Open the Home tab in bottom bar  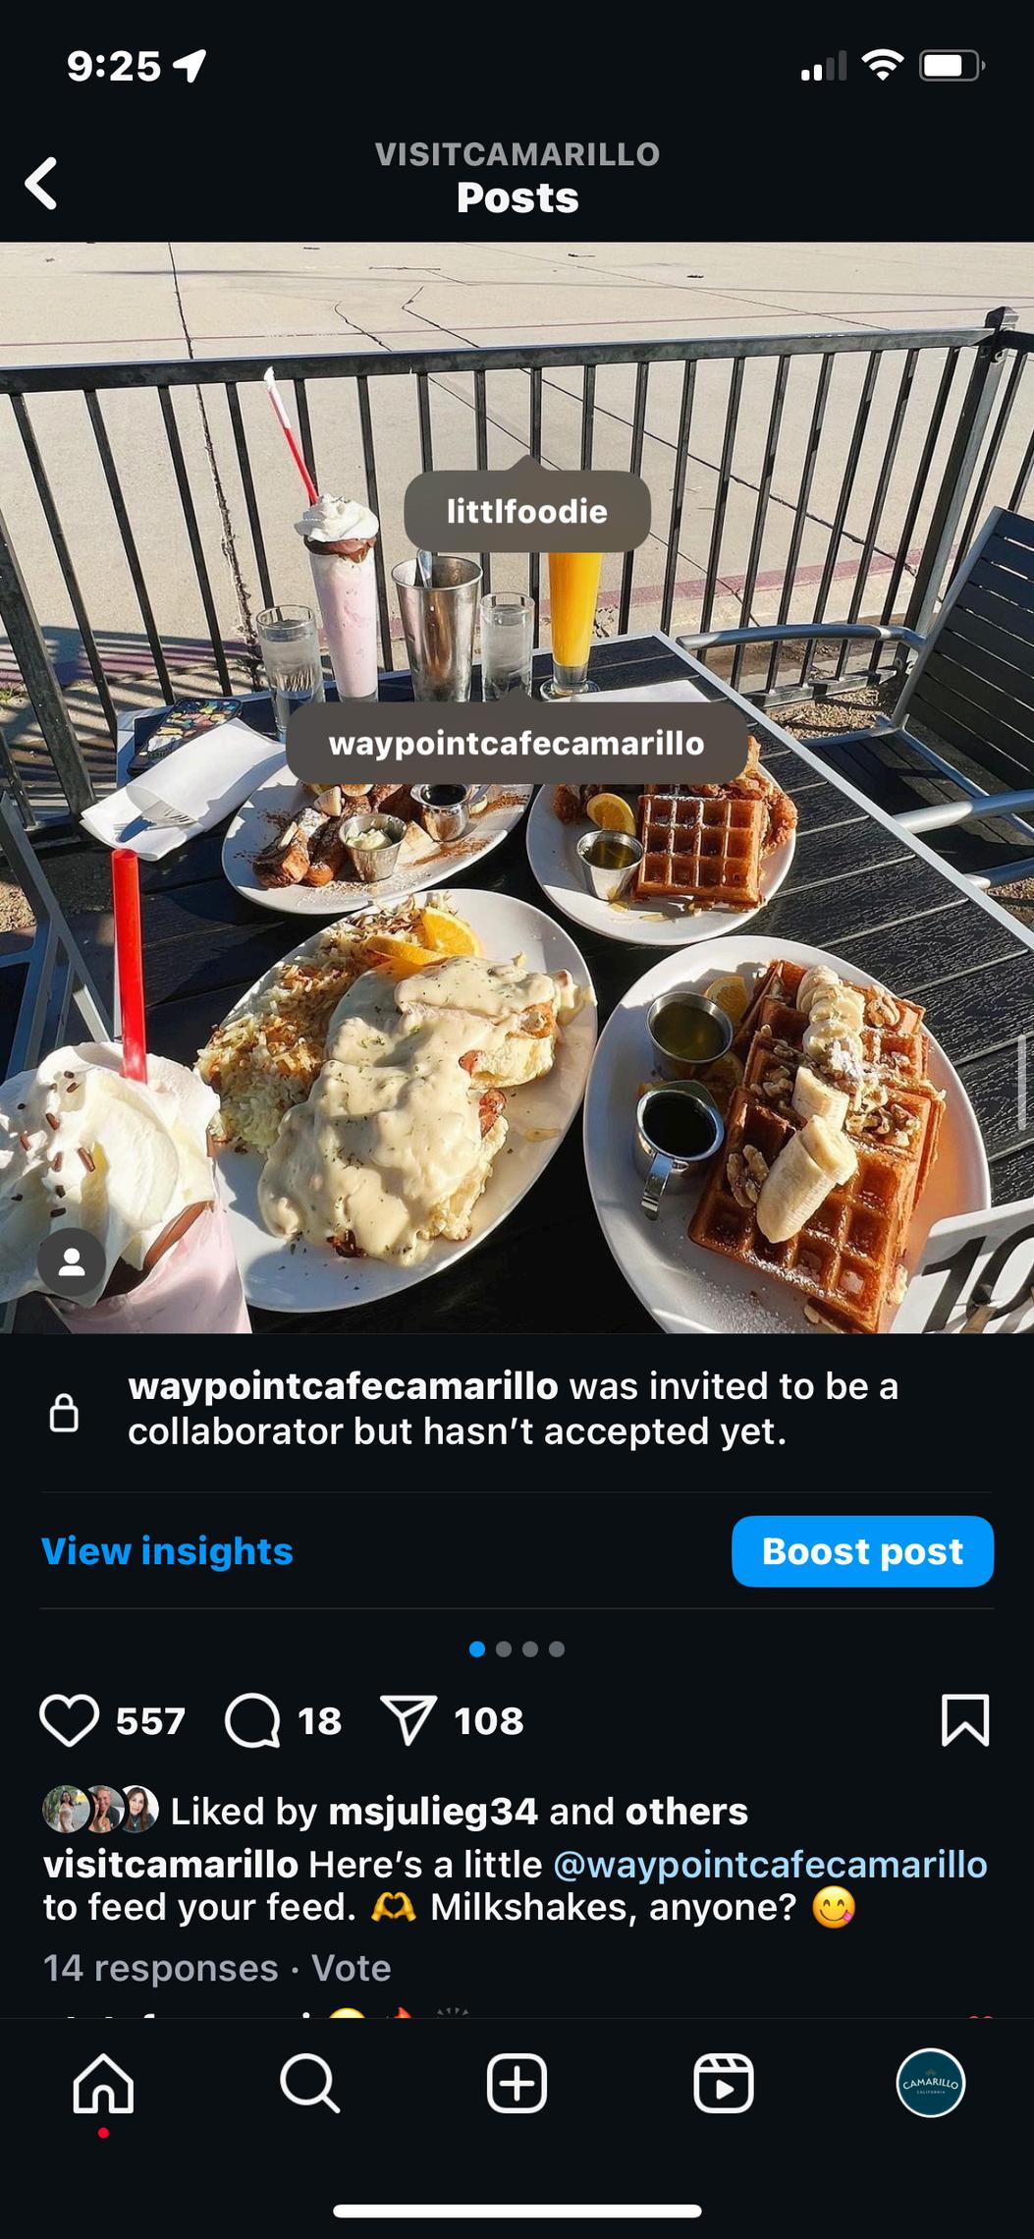coord(103,2083)
